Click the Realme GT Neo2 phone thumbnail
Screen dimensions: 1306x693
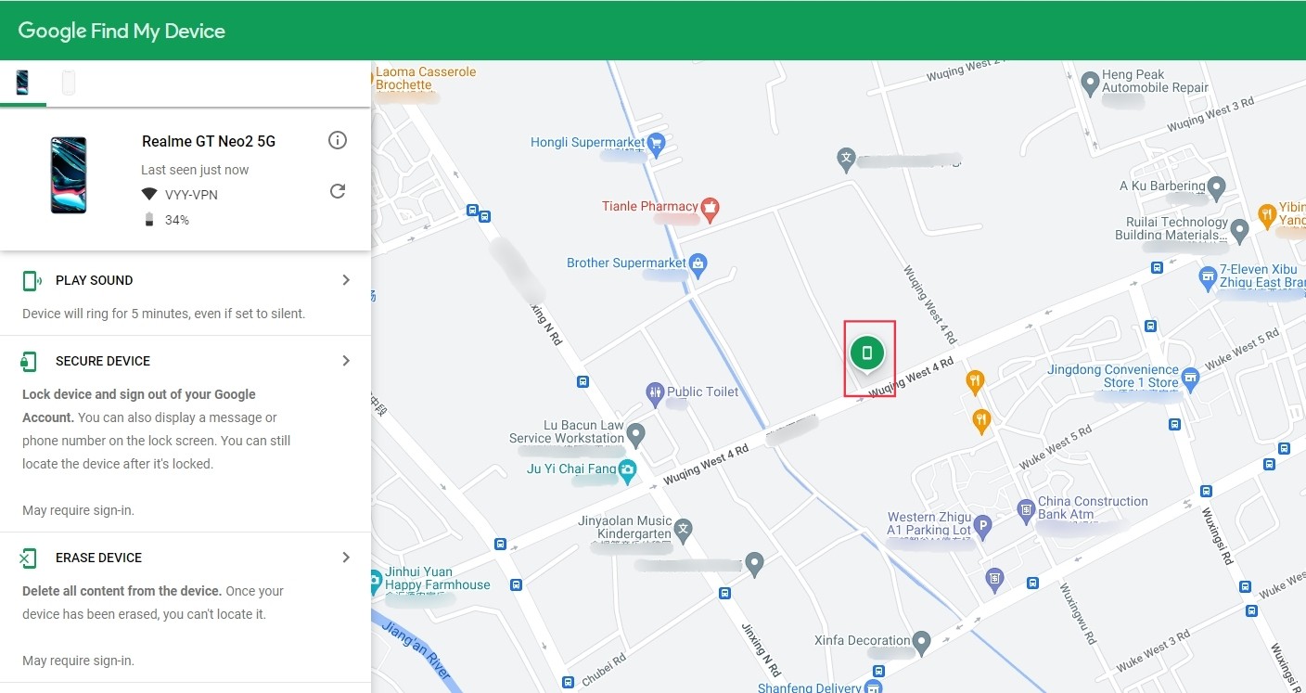[x=69, y=175]
